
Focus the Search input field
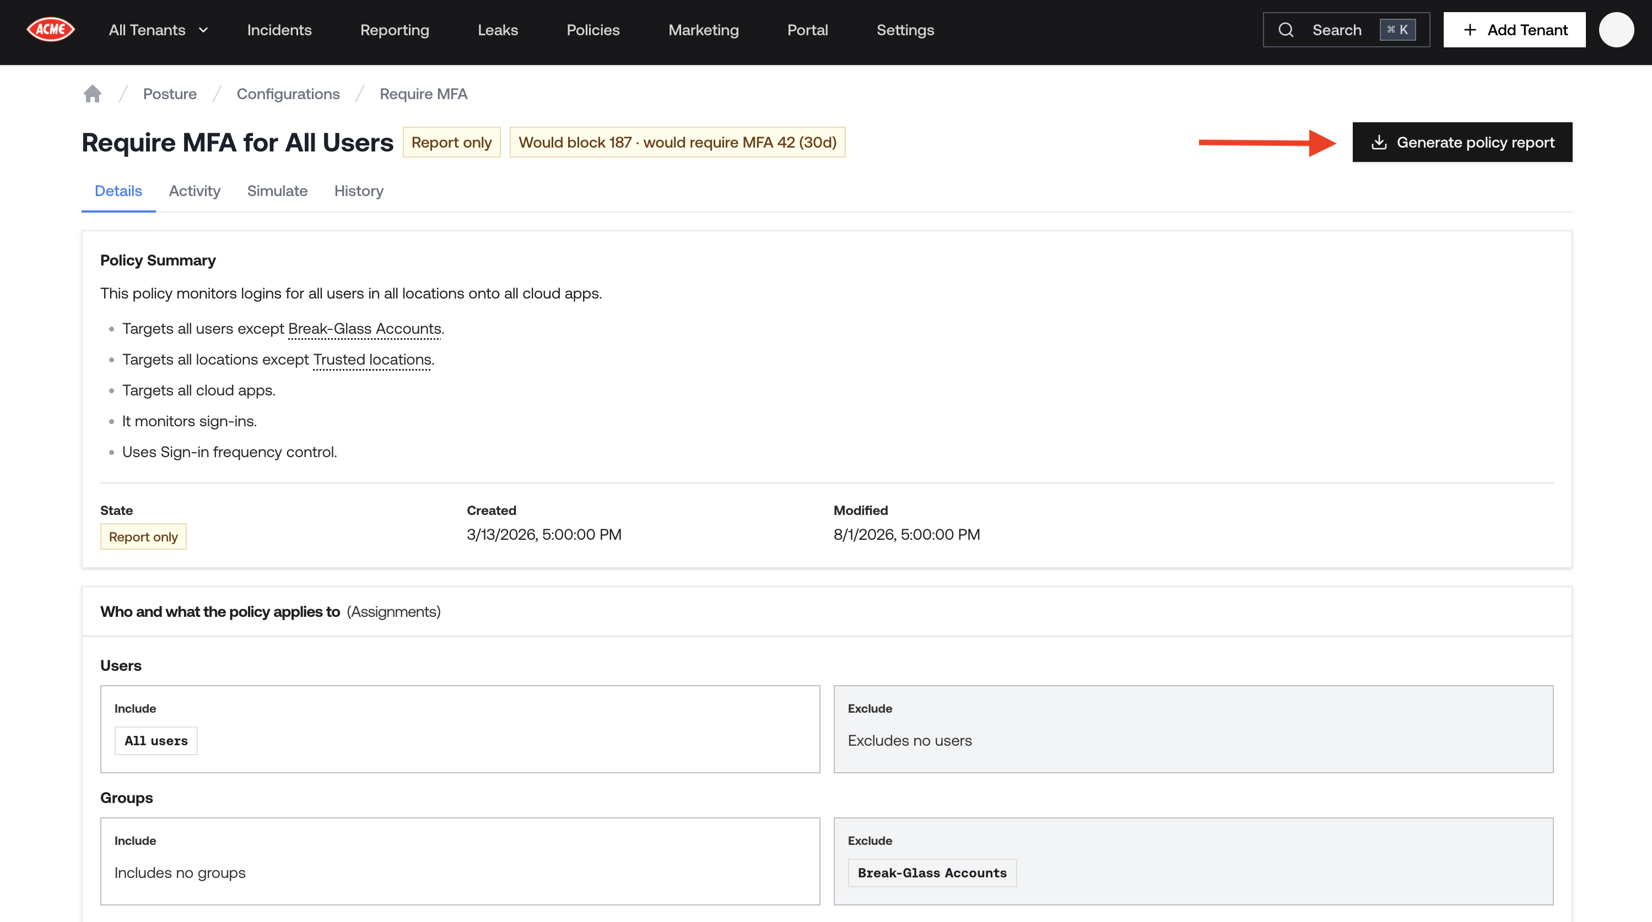1346,30
